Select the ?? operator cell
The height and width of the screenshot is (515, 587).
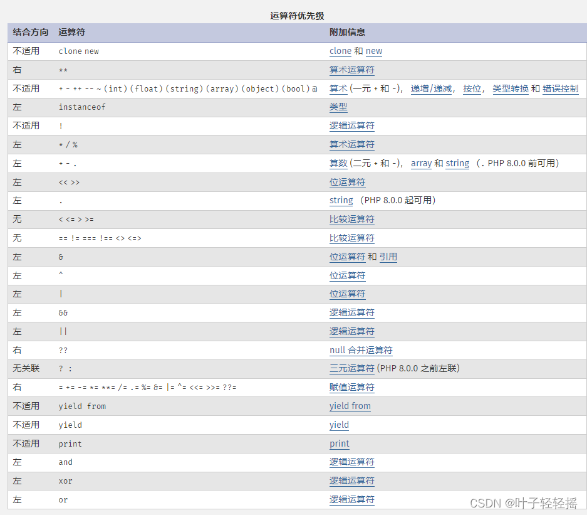(x=63, y=350)
